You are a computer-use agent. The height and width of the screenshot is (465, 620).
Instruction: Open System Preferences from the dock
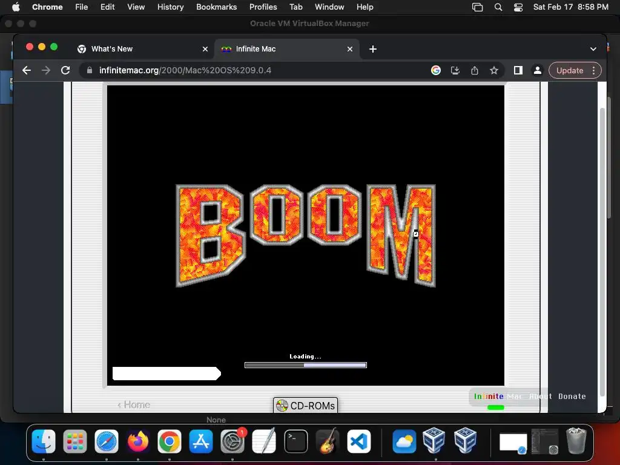232,441
